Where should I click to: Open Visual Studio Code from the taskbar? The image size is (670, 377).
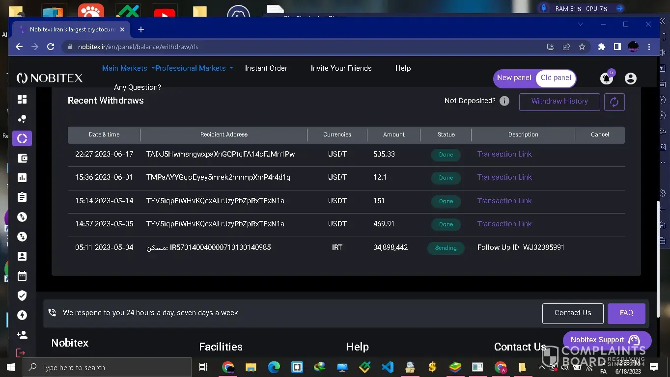coord(388,367)
